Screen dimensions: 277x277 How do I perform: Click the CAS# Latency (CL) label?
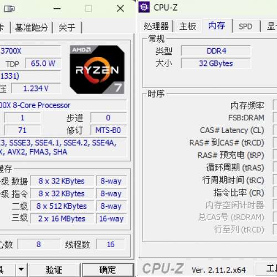(232, 130)
